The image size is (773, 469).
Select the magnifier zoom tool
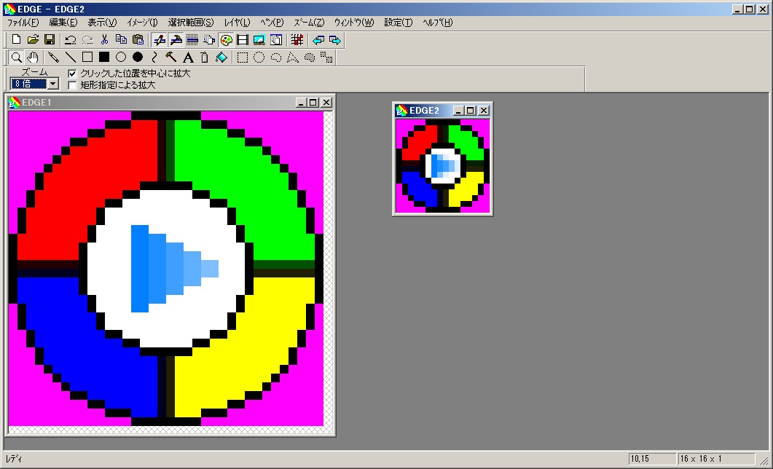16,58
